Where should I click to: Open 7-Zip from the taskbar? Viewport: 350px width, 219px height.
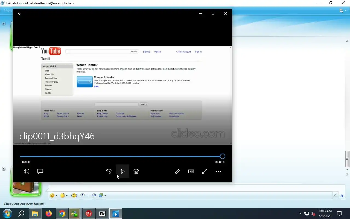[x=102, y=214]
